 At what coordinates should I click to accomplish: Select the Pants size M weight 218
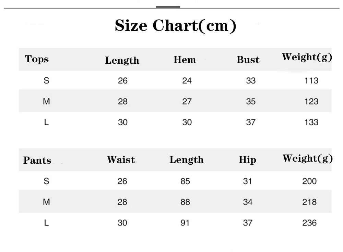click(309, 202)
